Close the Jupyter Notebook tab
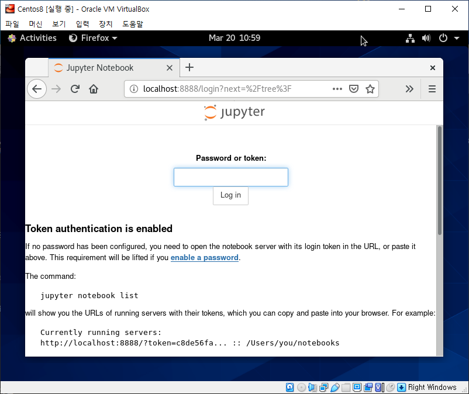 (x=169, y=68)
